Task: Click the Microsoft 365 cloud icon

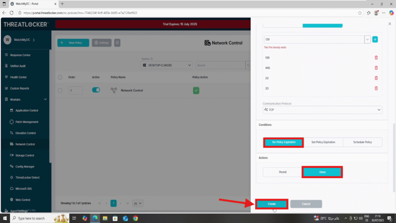Action: click(12, 189)
